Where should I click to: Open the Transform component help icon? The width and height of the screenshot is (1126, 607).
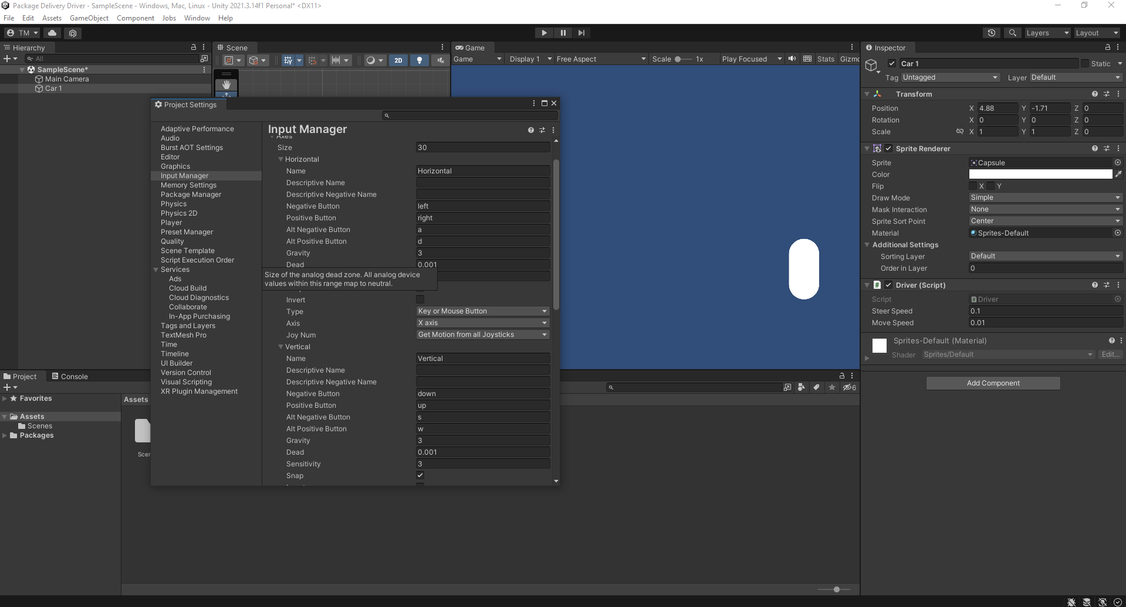click(1095, 94)
